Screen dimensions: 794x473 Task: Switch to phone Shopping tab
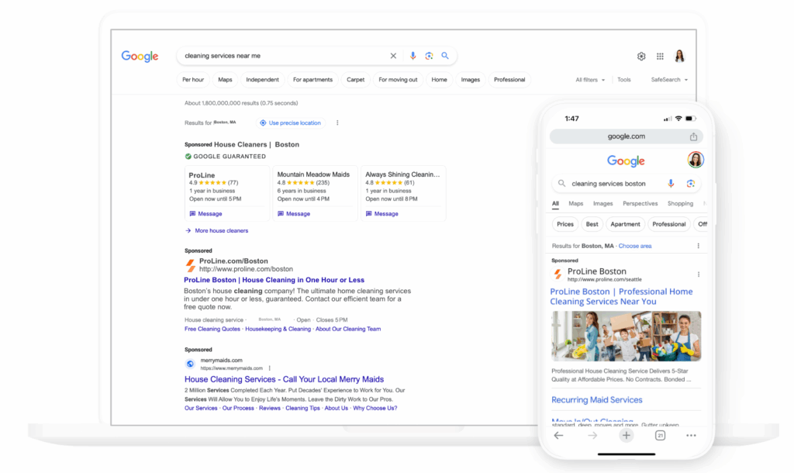coord(680,204)
